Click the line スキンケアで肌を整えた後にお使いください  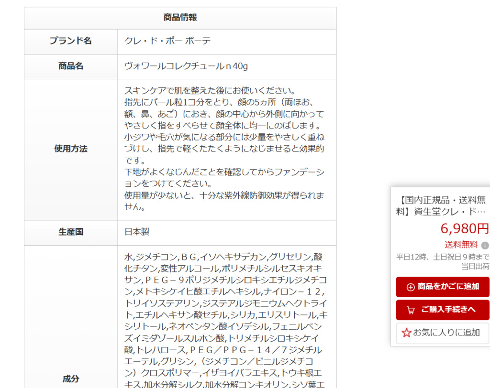(x=210, y=90)
